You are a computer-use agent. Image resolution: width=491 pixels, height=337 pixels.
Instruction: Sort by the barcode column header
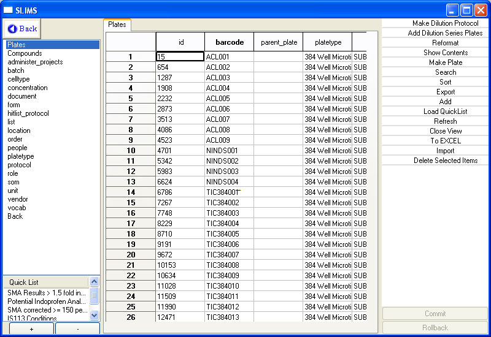click(x=229, y=42)
